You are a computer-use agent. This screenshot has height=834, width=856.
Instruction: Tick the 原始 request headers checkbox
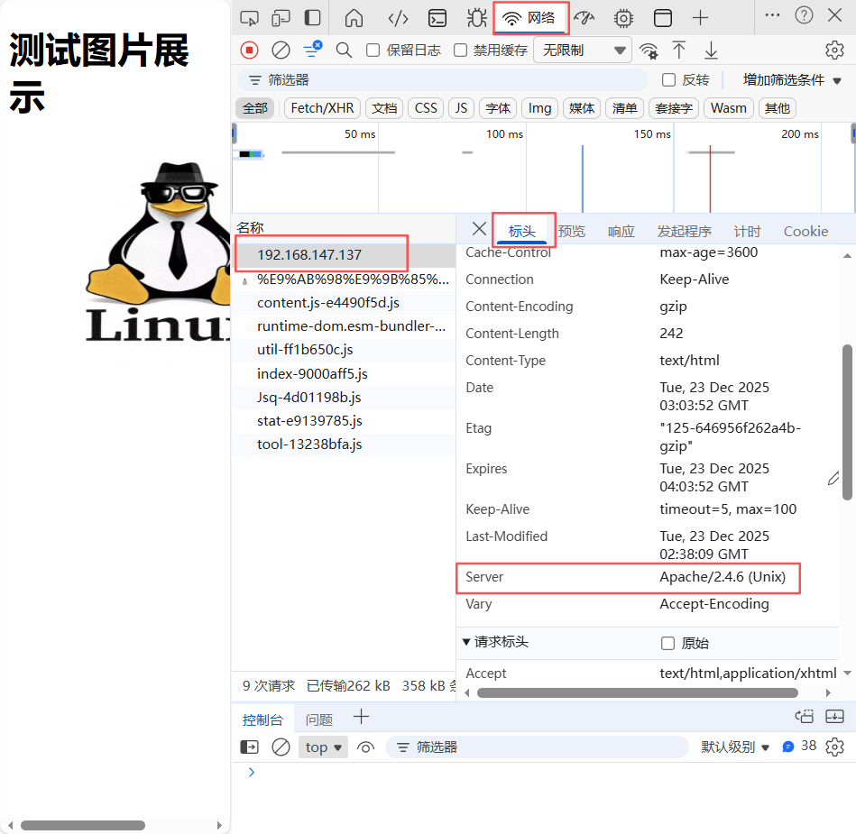(x=667, y=643)
